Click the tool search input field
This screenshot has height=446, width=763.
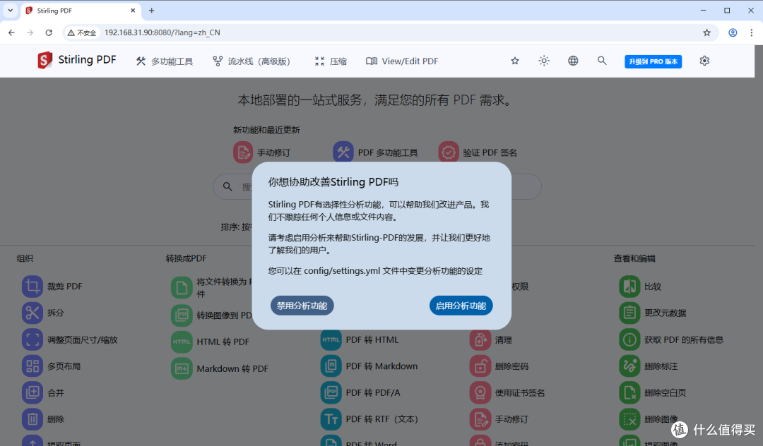[377, 186]
